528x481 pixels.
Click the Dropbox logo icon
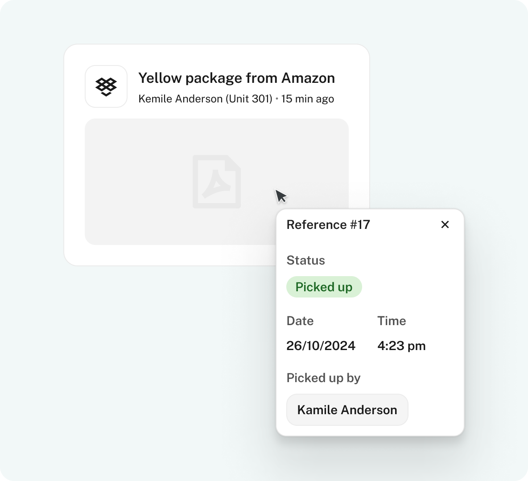pyautogui.click(x=106, y=86)
